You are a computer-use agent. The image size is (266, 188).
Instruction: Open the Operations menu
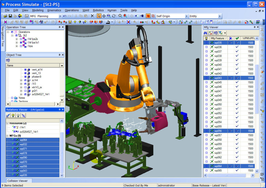coord(72,10)
